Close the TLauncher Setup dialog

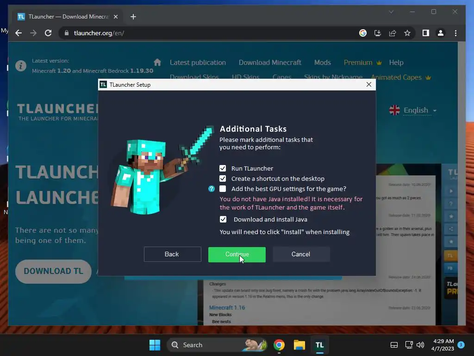pyautogui.click(x=369, y=84)
